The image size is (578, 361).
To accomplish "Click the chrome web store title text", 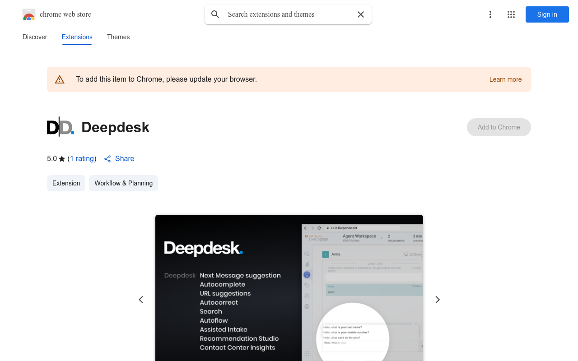I will tap(65, 14).
